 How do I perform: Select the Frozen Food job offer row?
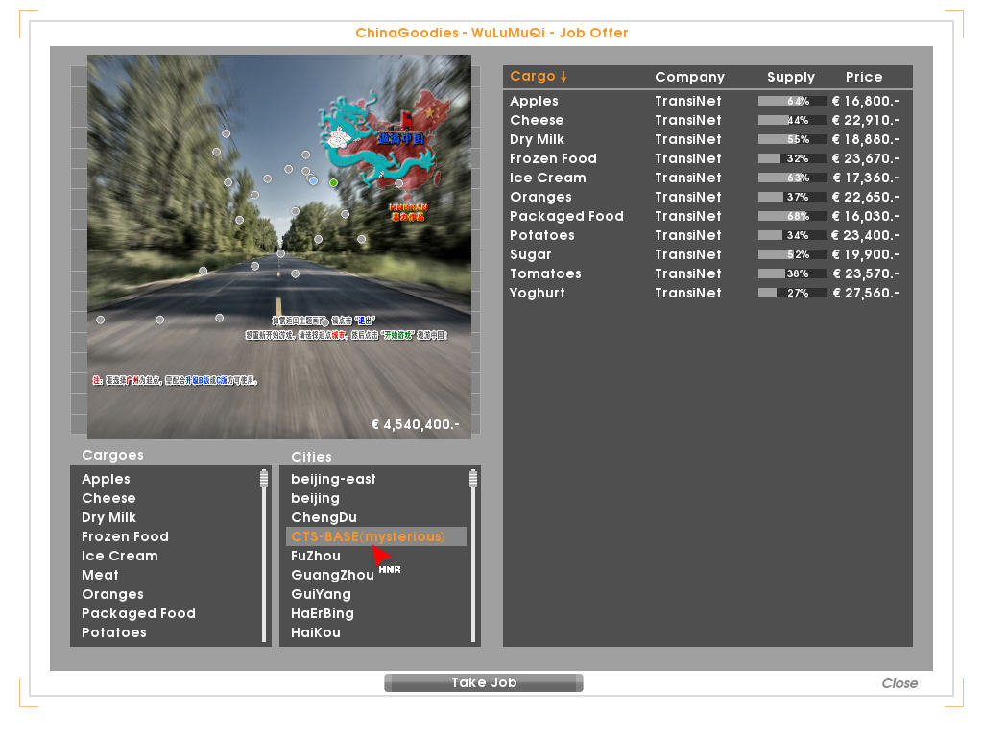click(x=707, y=158)
